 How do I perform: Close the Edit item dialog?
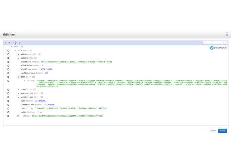227,35
